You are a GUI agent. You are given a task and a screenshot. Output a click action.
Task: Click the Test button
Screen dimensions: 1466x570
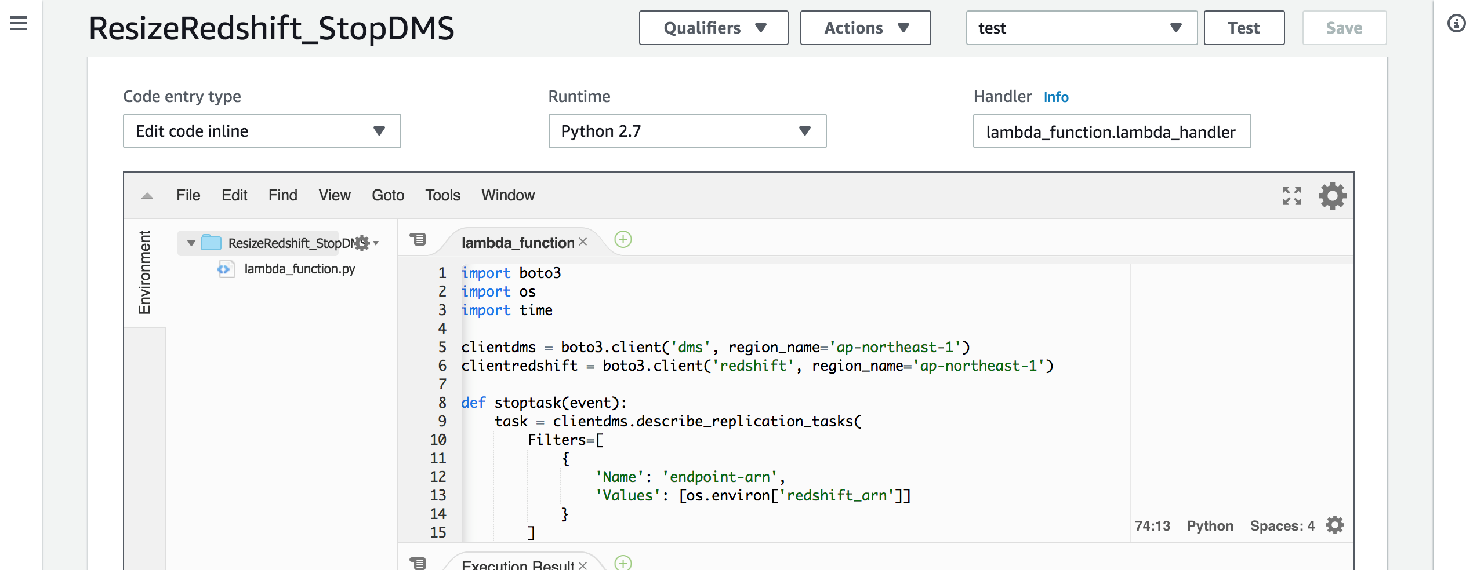1244,28
